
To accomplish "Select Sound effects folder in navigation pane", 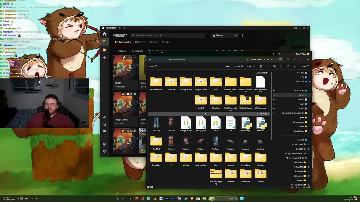I will click(300, 131).
